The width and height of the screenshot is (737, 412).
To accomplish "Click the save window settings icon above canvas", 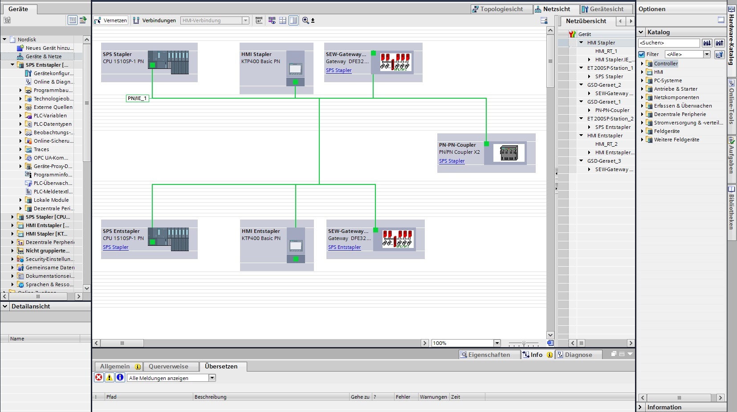I will pos(544,20).
